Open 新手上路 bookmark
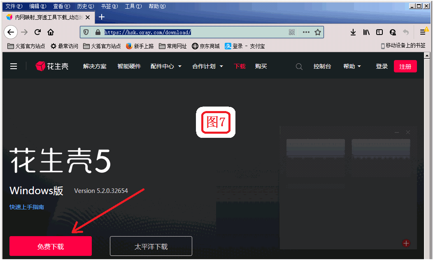Image resolution: width=433 pixels, height=260 pixels. click(140, 46)
